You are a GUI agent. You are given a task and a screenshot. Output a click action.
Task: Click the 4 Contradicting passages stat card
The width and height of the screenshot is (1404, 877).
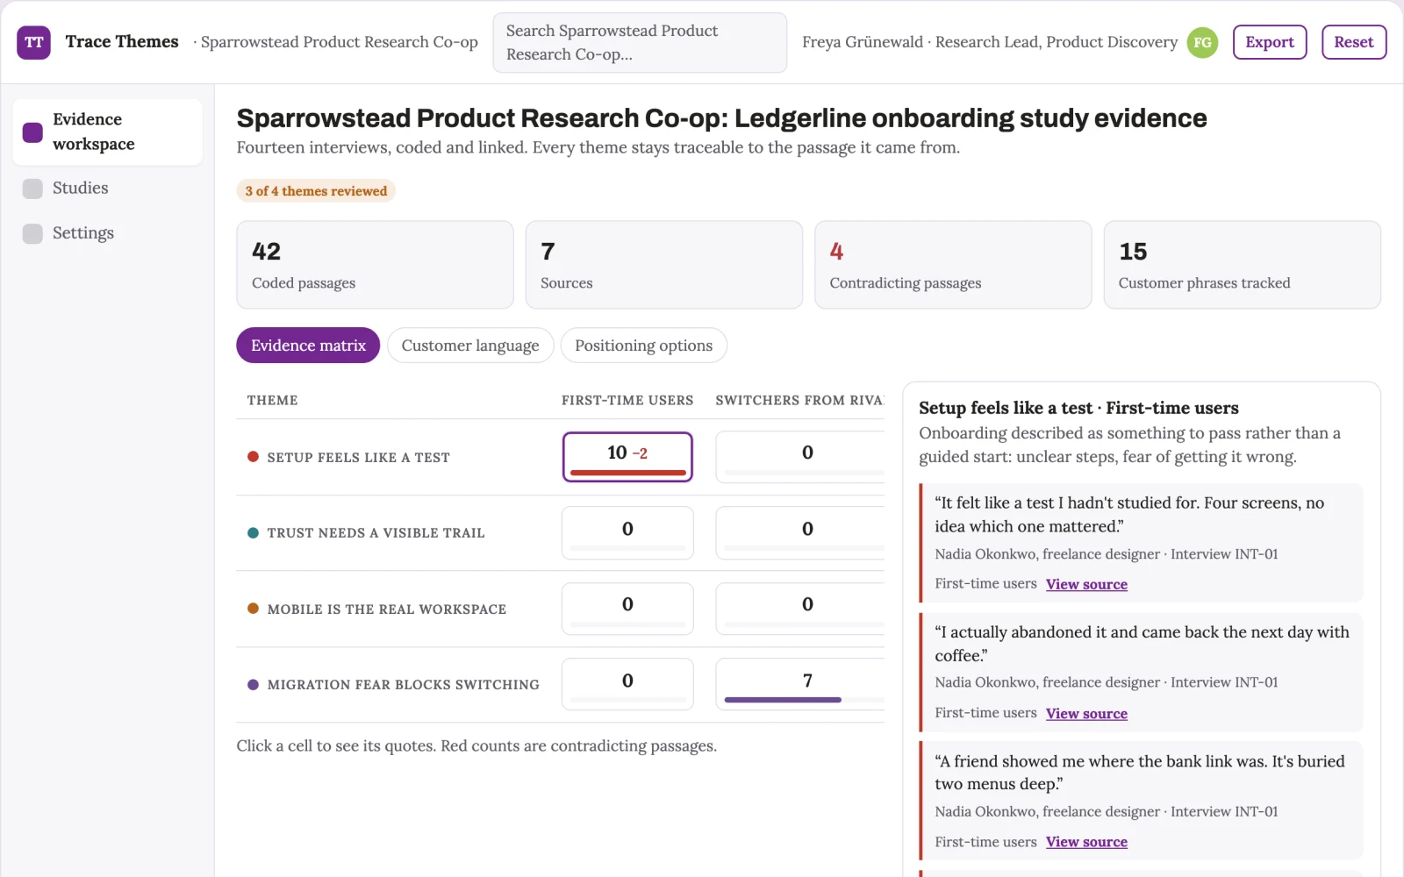pos(953,265)
